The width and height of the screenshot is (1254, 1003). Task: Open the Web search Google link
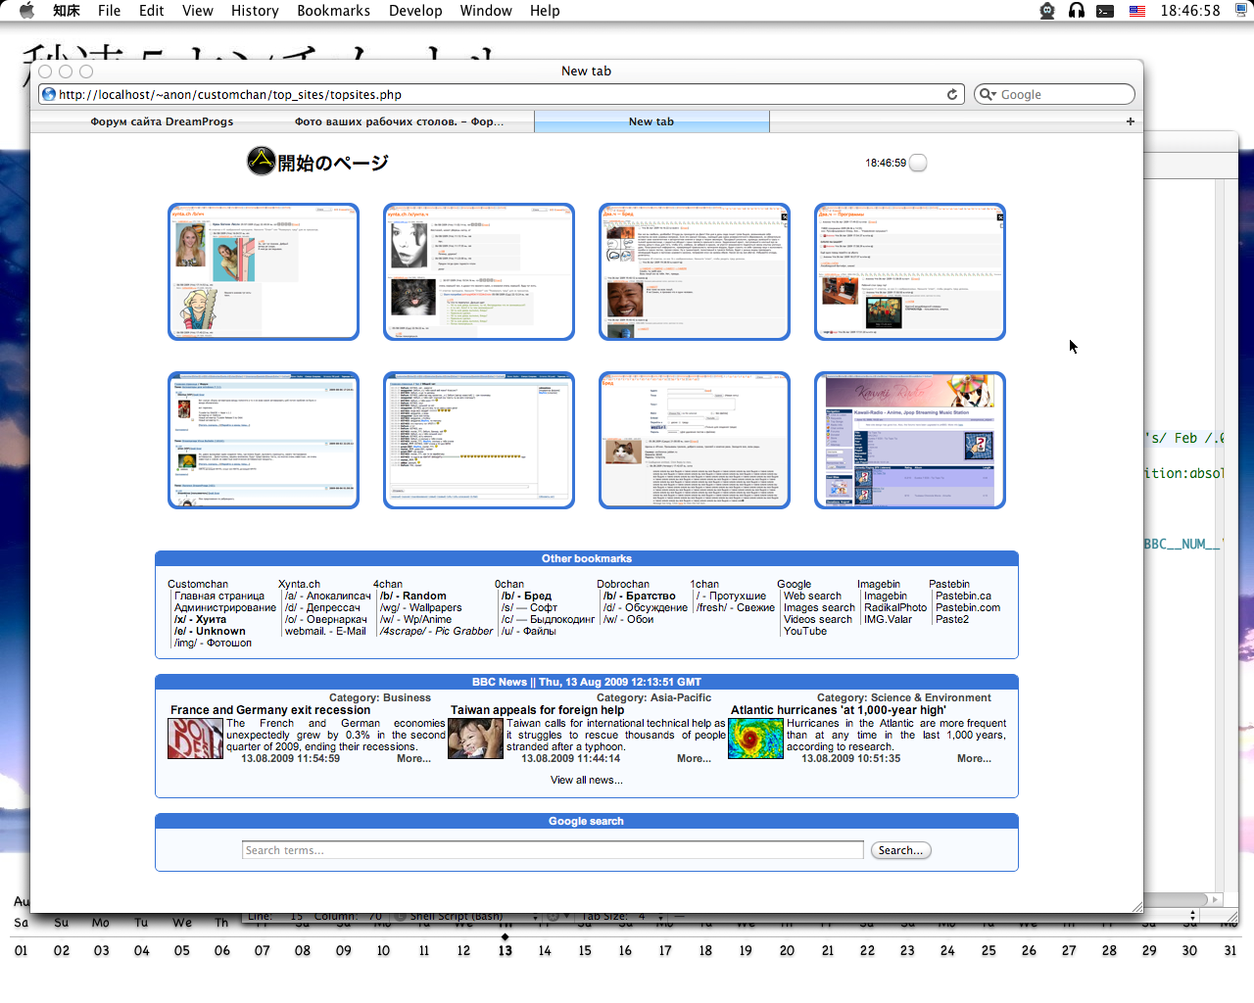click(812, 596)
